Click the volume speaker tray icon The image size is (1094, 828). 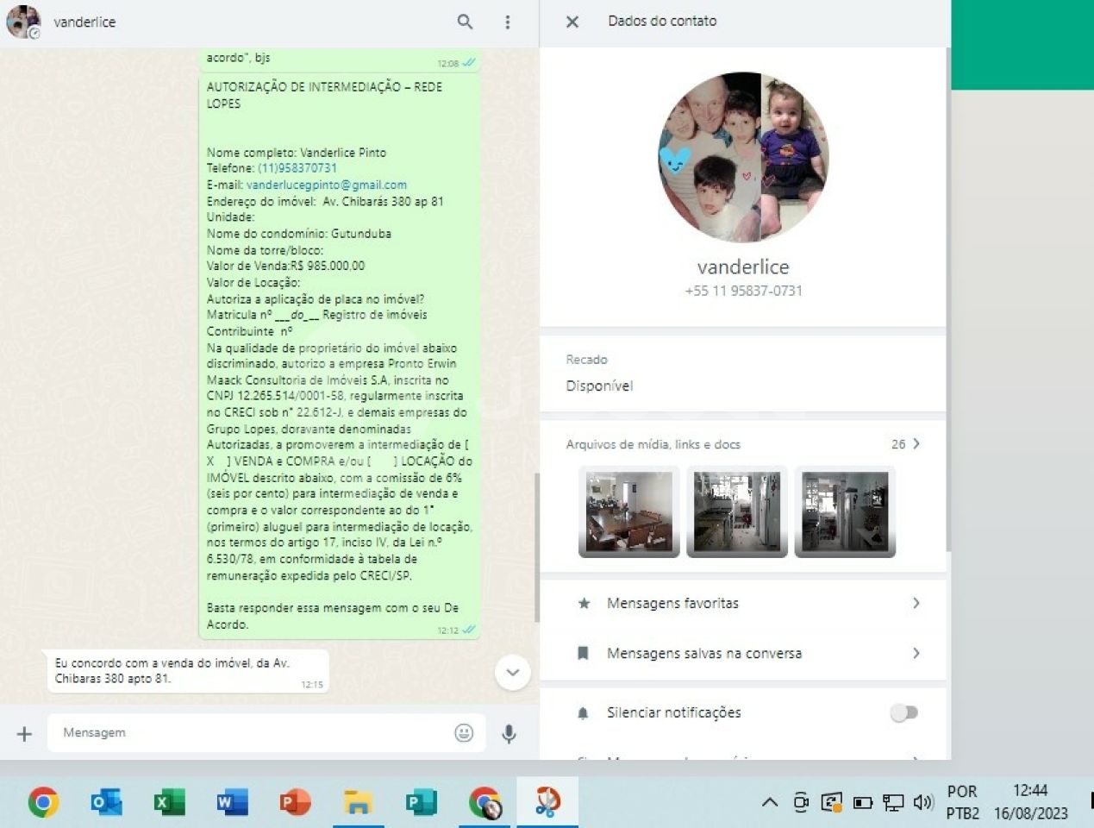click(923, 802)
